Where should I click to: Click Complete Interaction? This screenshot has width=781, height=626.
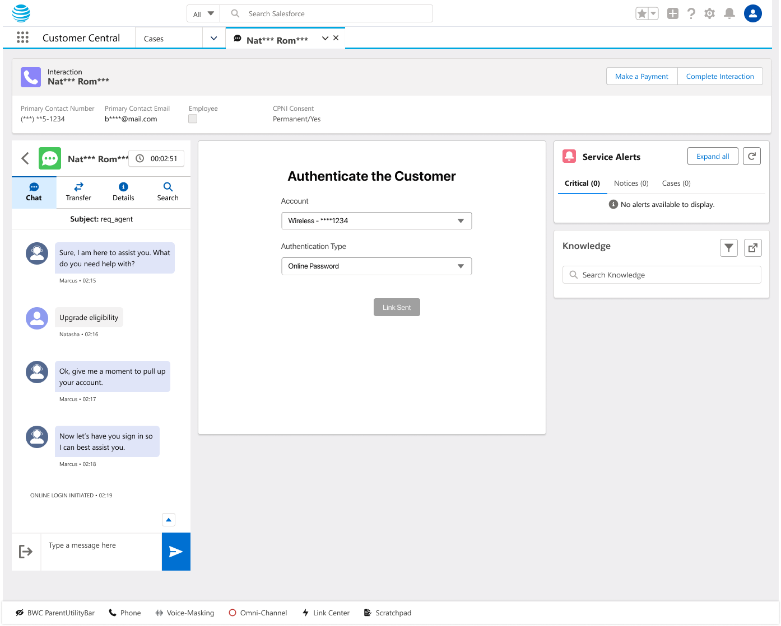[x=720, y=77]
